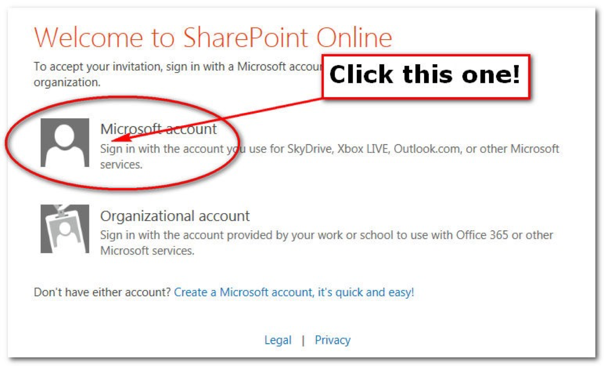The width and height of the screenshot is (604, 366).
Task: Click 'Microsoft services.' under Organizational account
Action: [147, 251]
